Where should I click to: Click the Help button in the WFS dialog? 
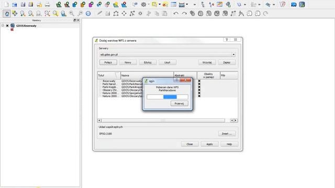pos(229,144)
